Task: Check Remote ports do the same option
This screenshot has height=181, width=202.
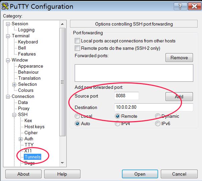Action: pos(77,48)
